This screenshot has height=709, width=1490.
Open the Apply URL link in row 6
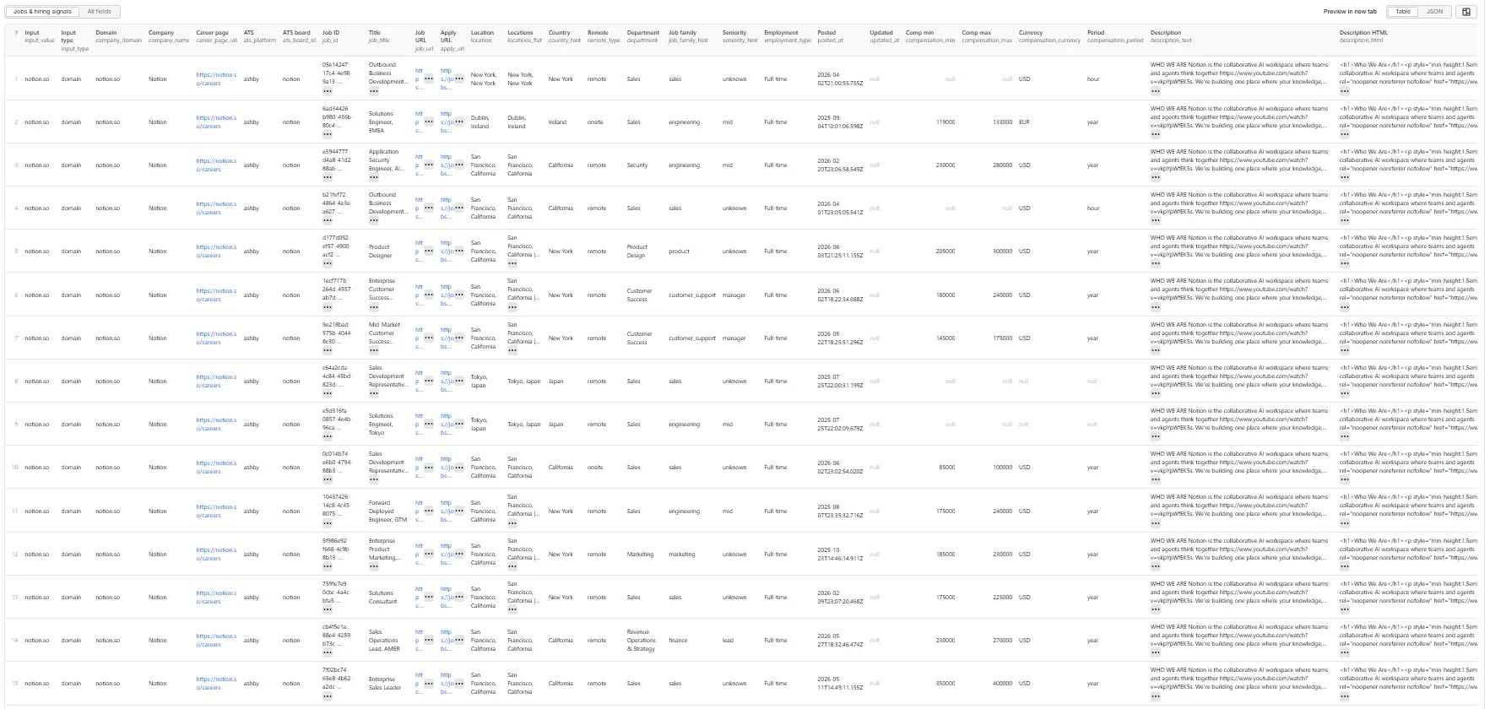tap(446, 295)
